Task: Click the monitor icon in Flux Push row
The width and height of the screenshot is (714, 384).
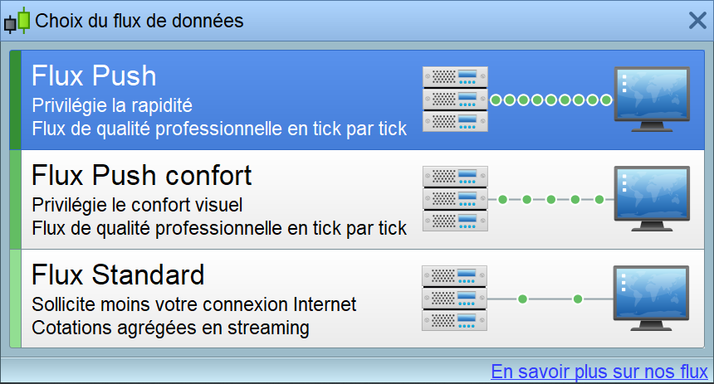Action: pyautogui.click(x=652, y=100)
